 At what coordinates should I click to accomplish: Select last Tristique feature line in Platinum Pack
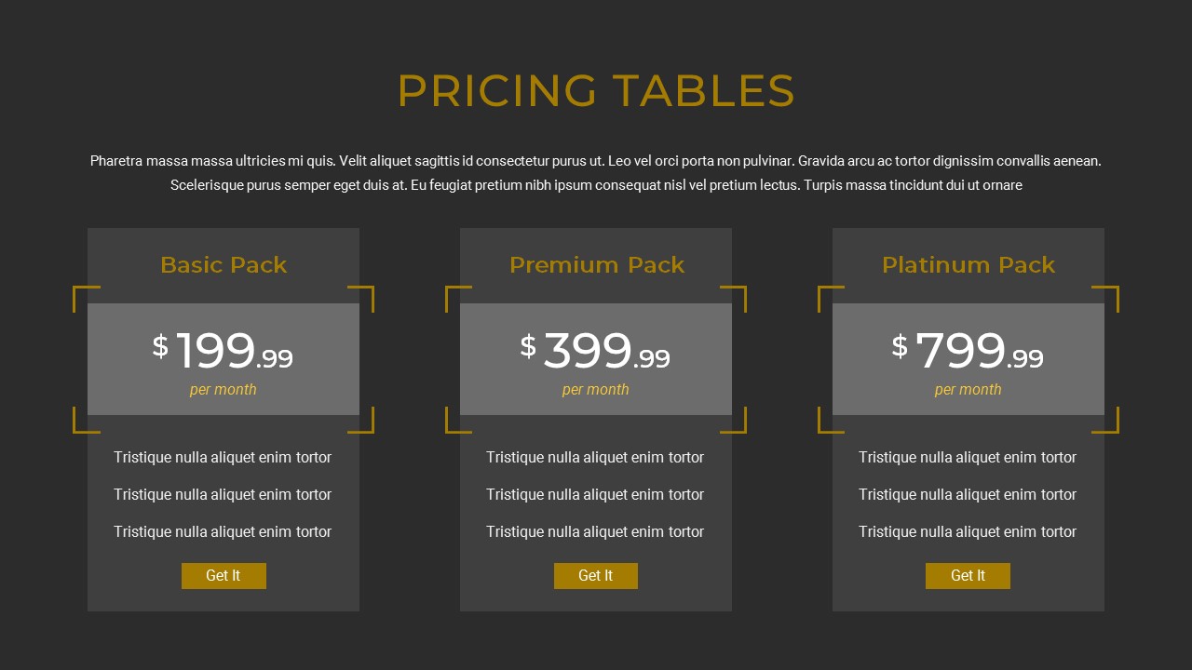(x=968, y=532)
